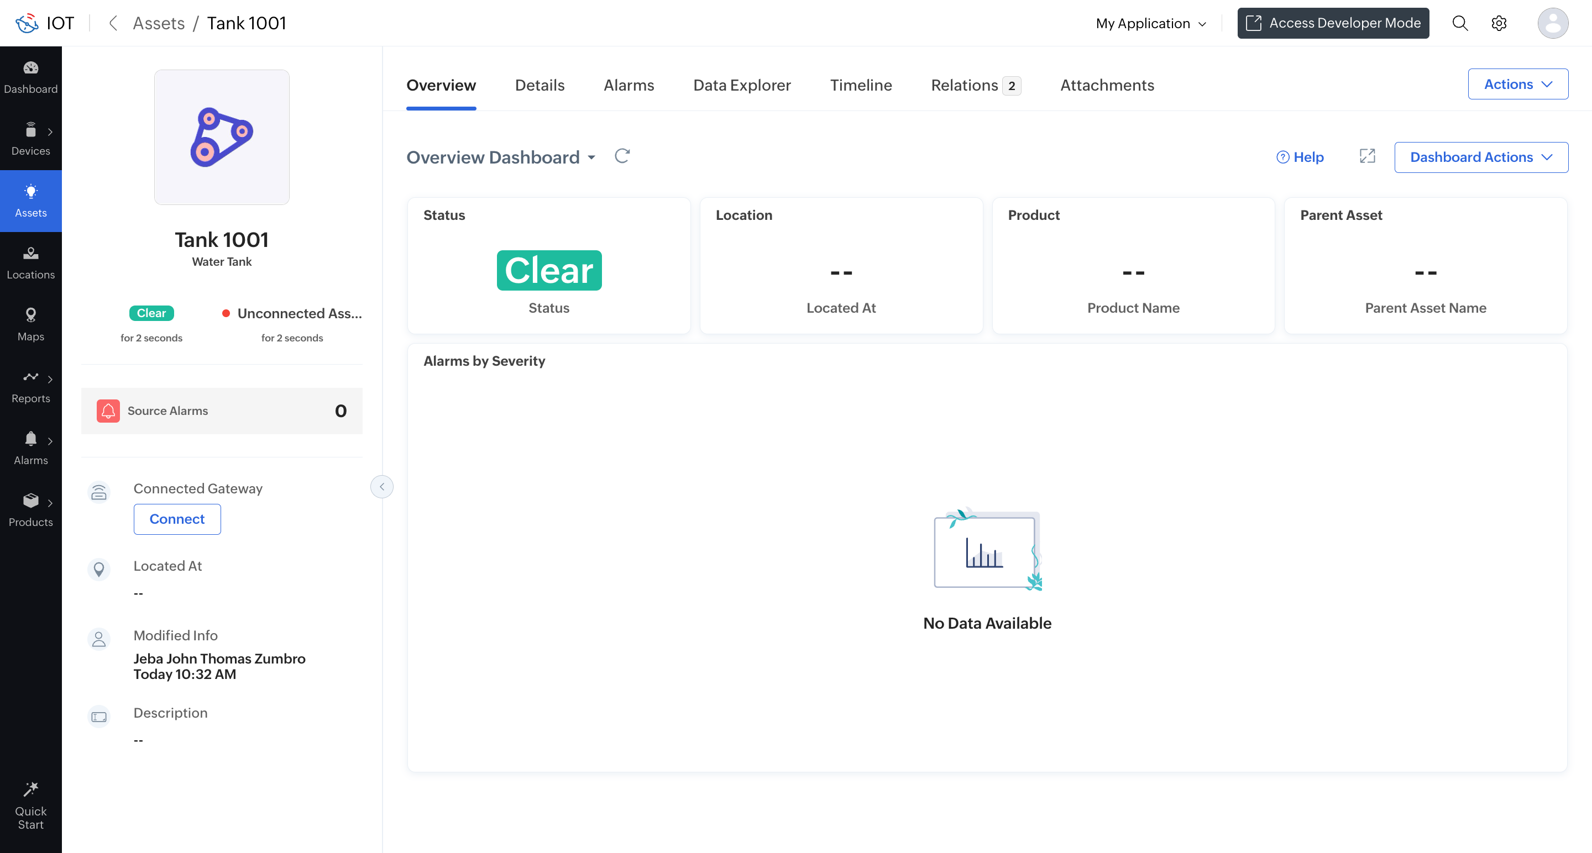Click Access Developer Mode button
Screen dimensions: 1592x853
[1333, 23]
